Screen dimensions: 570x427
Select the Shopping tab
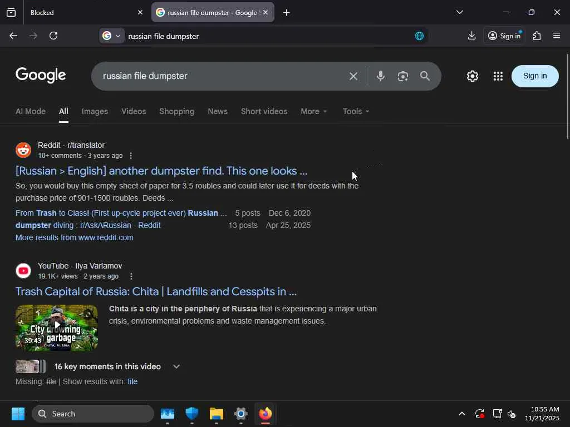point(176,111)
